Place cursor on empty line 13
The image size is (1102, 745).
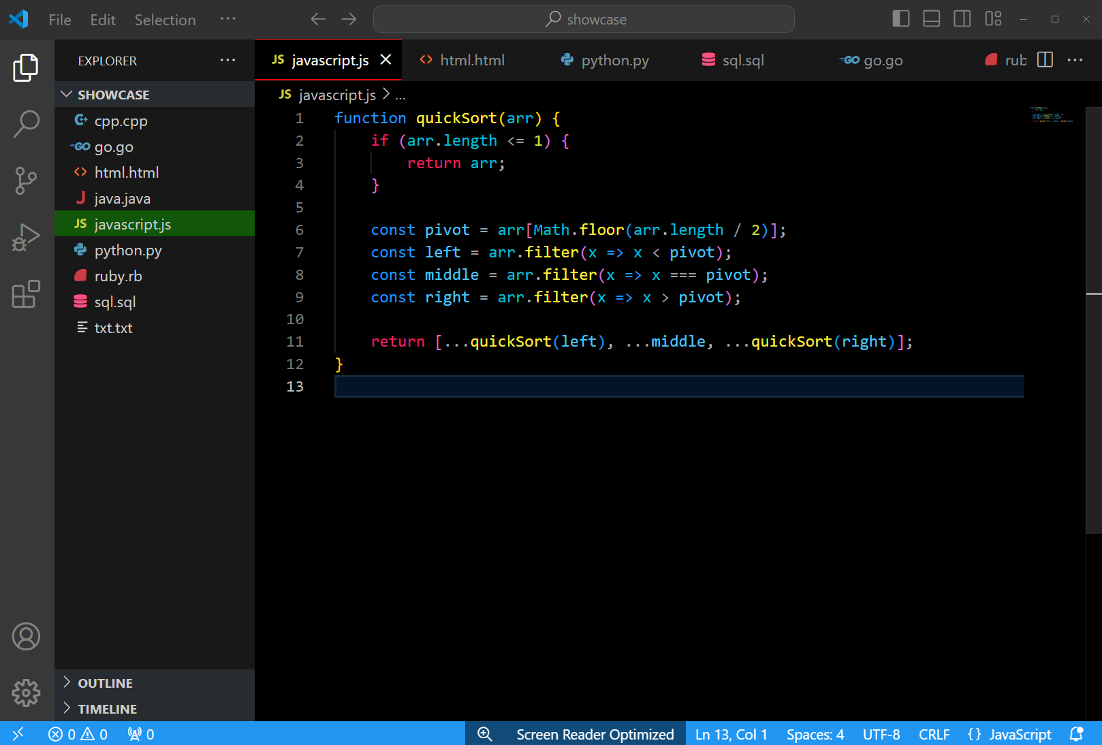(679, 386)
